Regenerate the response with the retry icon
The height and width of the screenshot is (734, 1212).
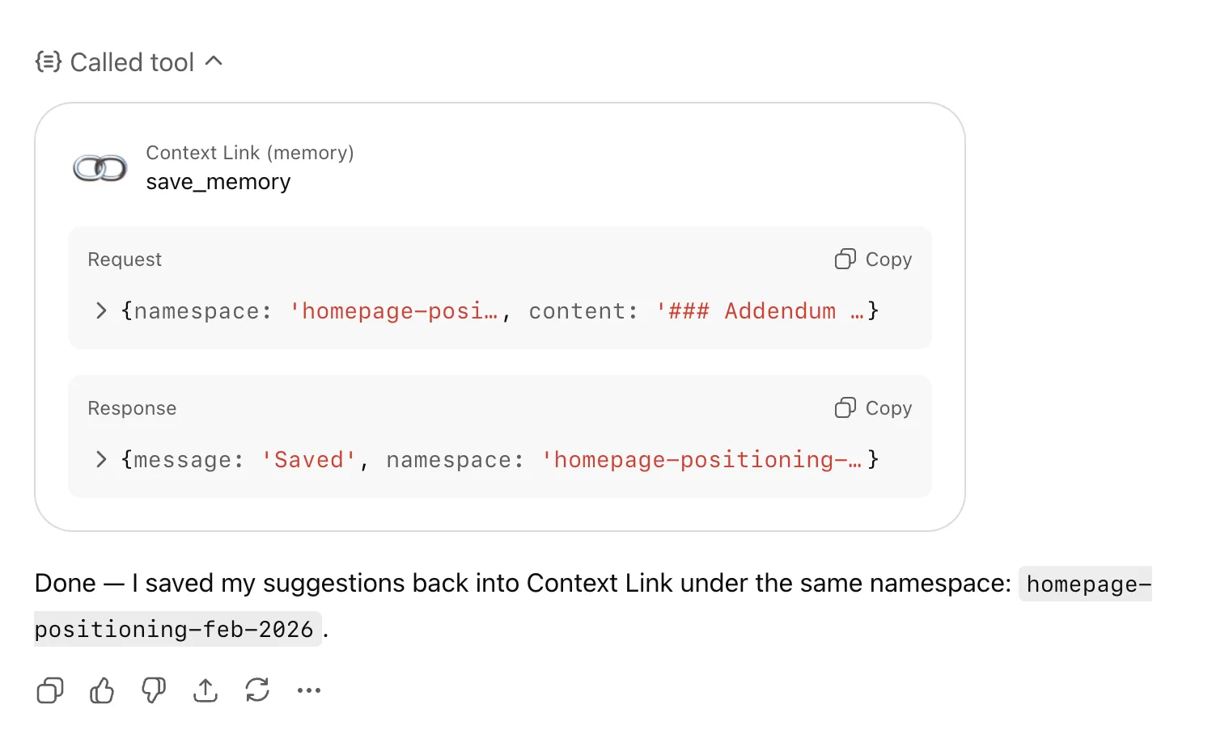(x=256, y=690)
